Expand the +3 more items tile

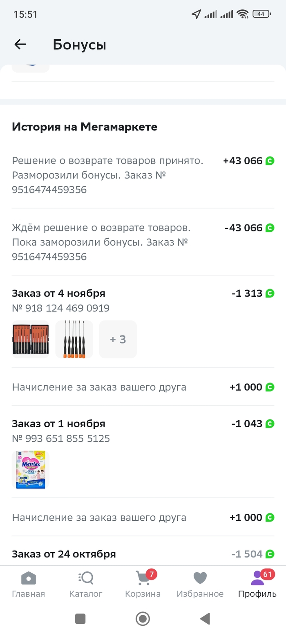point(118,339)
